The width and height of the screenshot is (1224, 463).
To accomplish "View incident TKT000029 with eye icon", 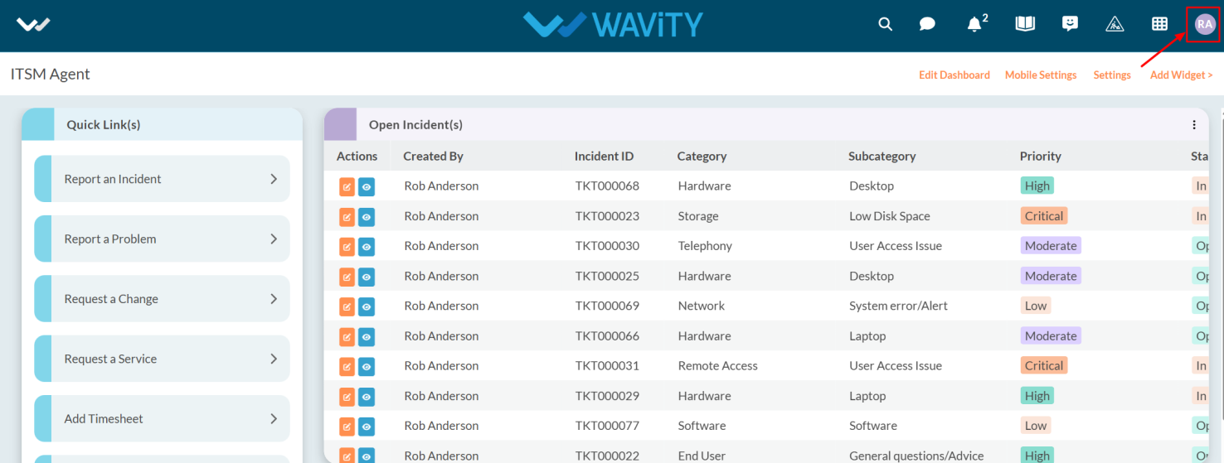I will [367, 396].
